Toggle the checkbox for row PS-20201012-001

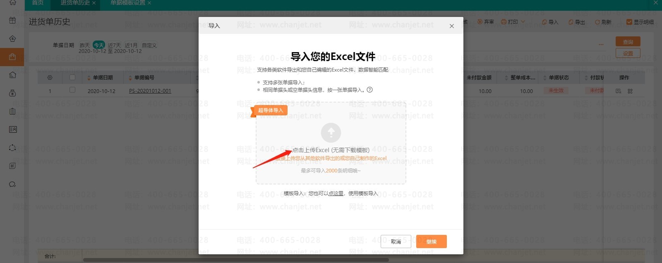point(72,90)
